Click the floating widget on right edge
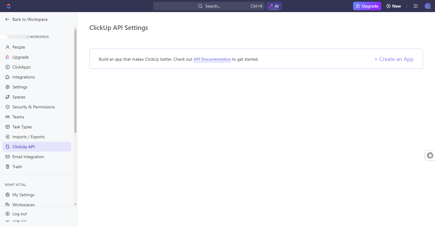This screenshot has height=227, width=435. [430, 155]
